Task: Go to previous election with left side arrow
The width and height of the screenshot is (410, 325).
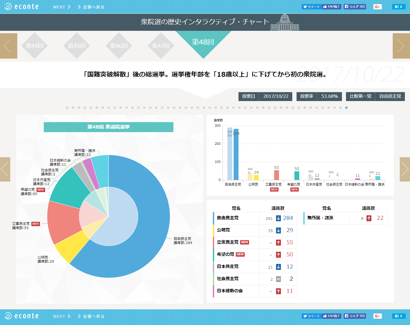Action: tap(5, 169)
